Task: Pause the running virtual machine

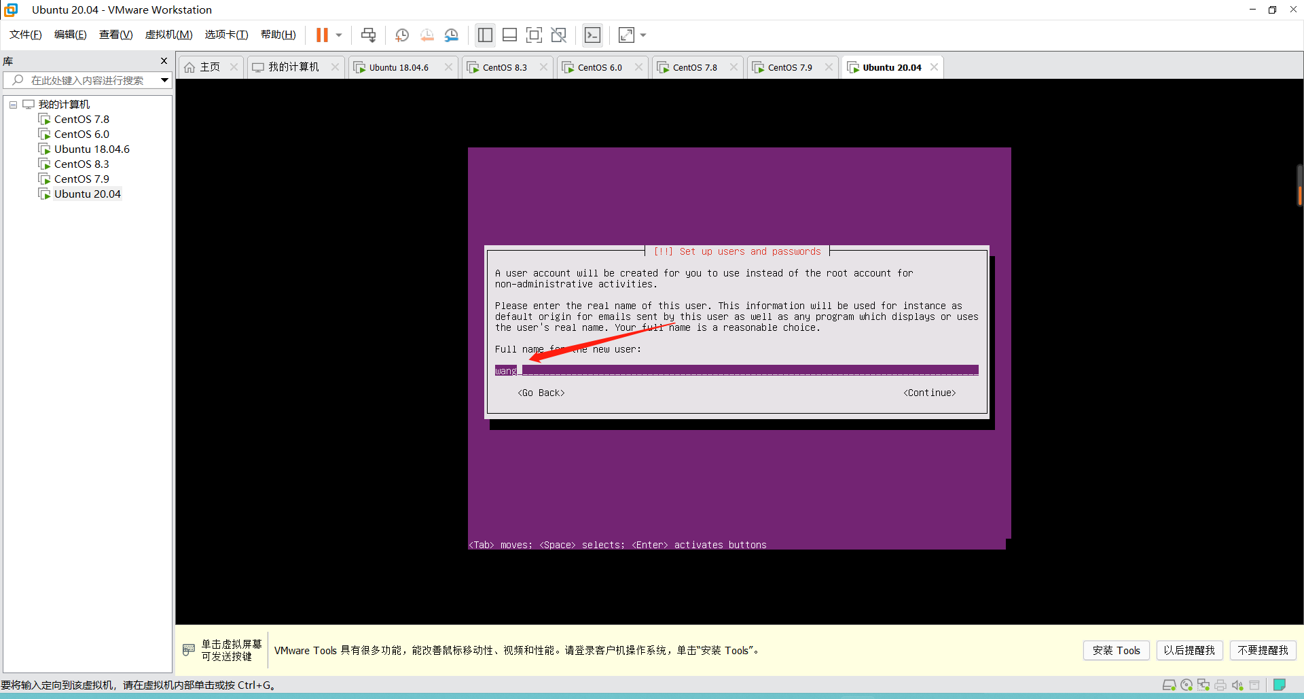Action: click(x=322, y=35)
